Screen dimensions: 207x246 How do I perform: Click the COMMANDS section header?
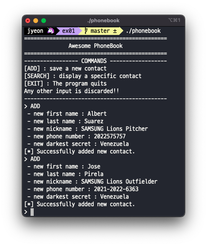94,61
